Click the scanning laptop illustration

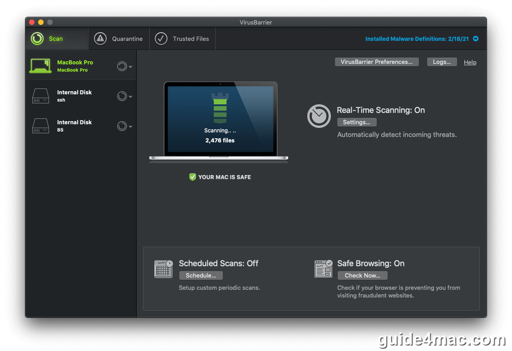219,122
